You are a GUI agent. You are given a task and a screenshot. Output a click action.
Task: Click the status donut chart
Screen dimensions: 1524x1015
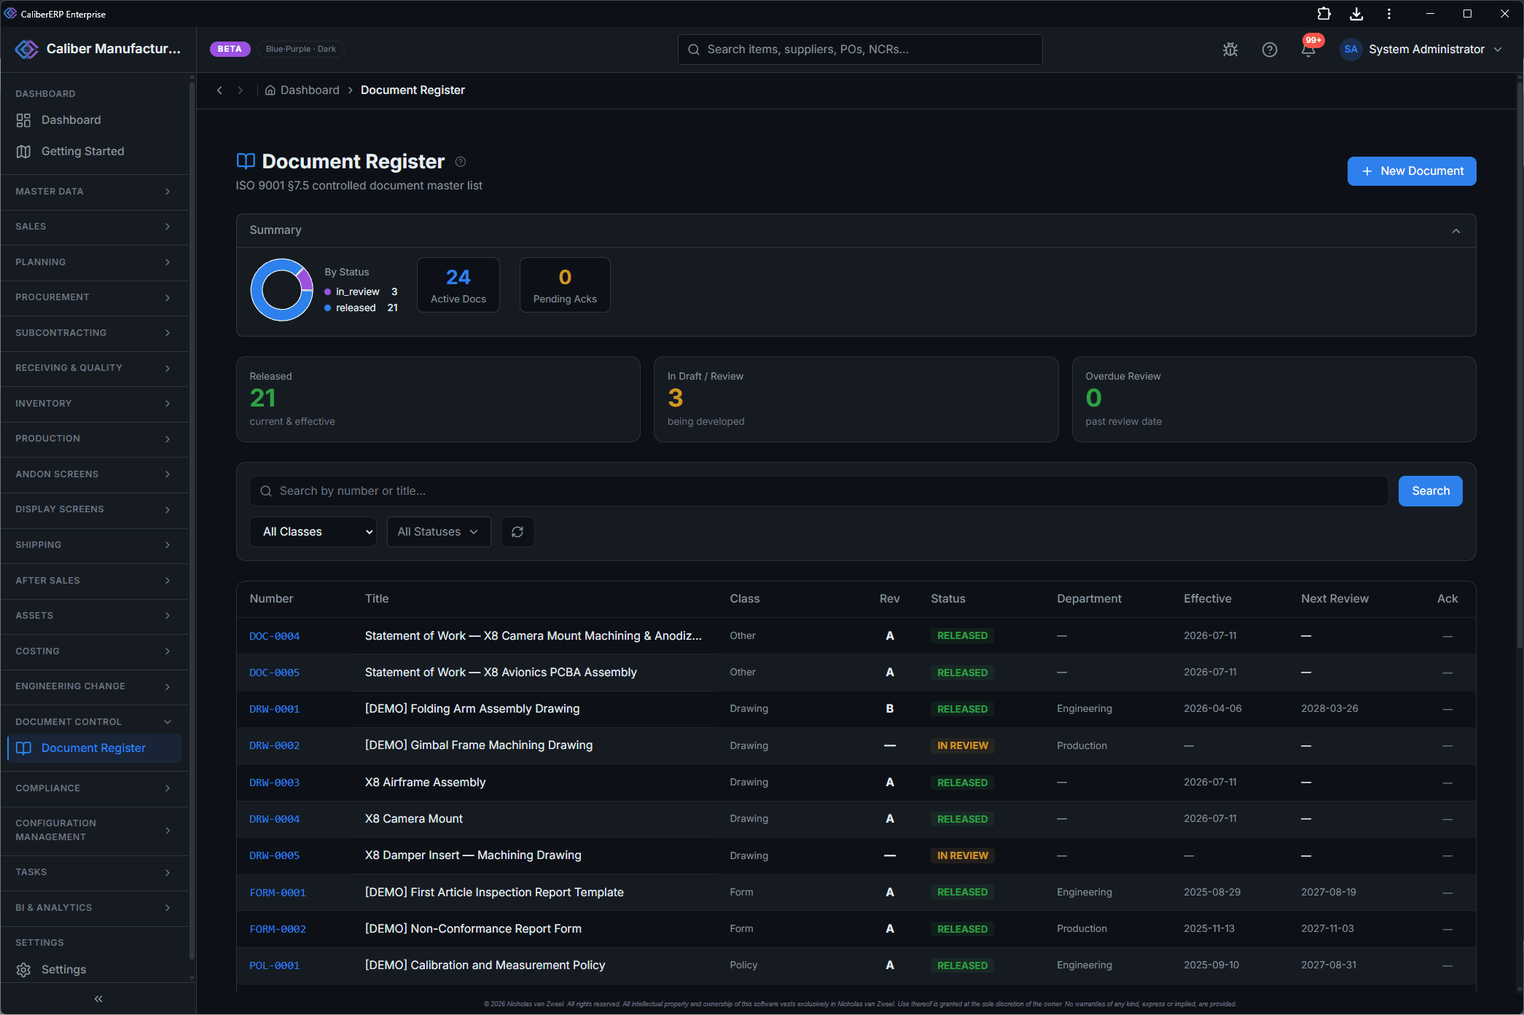[x=282, y=289]
